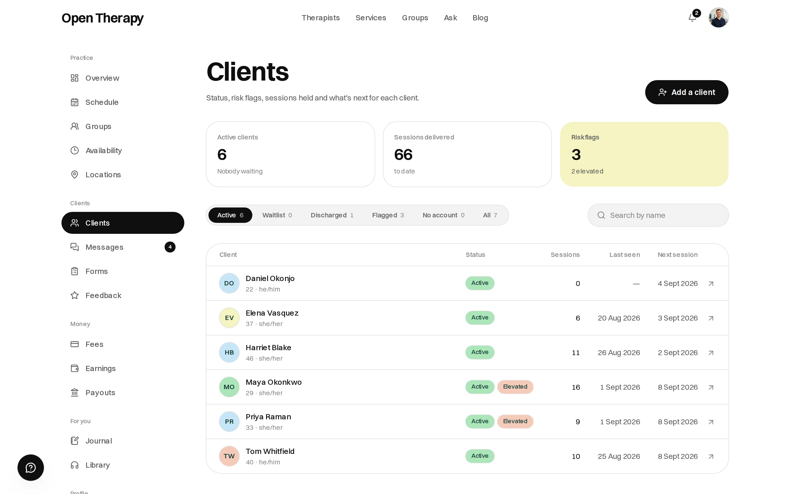Show All clients filter tab
This screenshot has height=494, width=790.
click(x=490, y=215)
